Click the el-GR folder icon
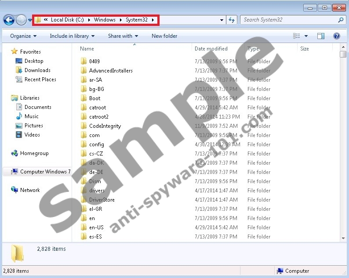Screen dimensions: 349x278 pos(84,209)
